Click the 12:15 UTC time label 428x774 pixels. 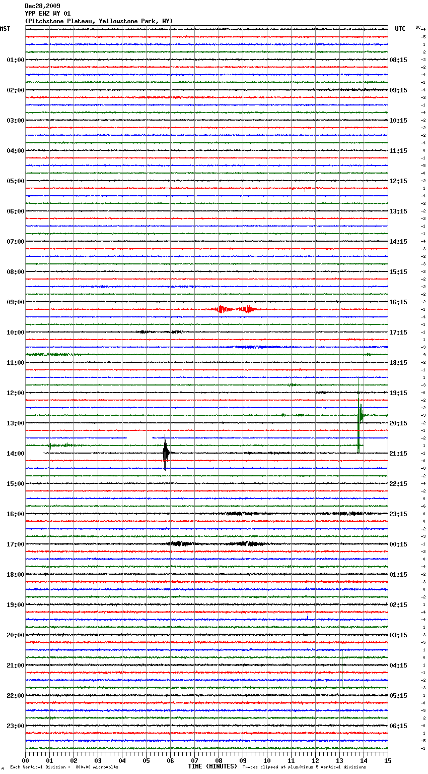(x=398, y=181)
